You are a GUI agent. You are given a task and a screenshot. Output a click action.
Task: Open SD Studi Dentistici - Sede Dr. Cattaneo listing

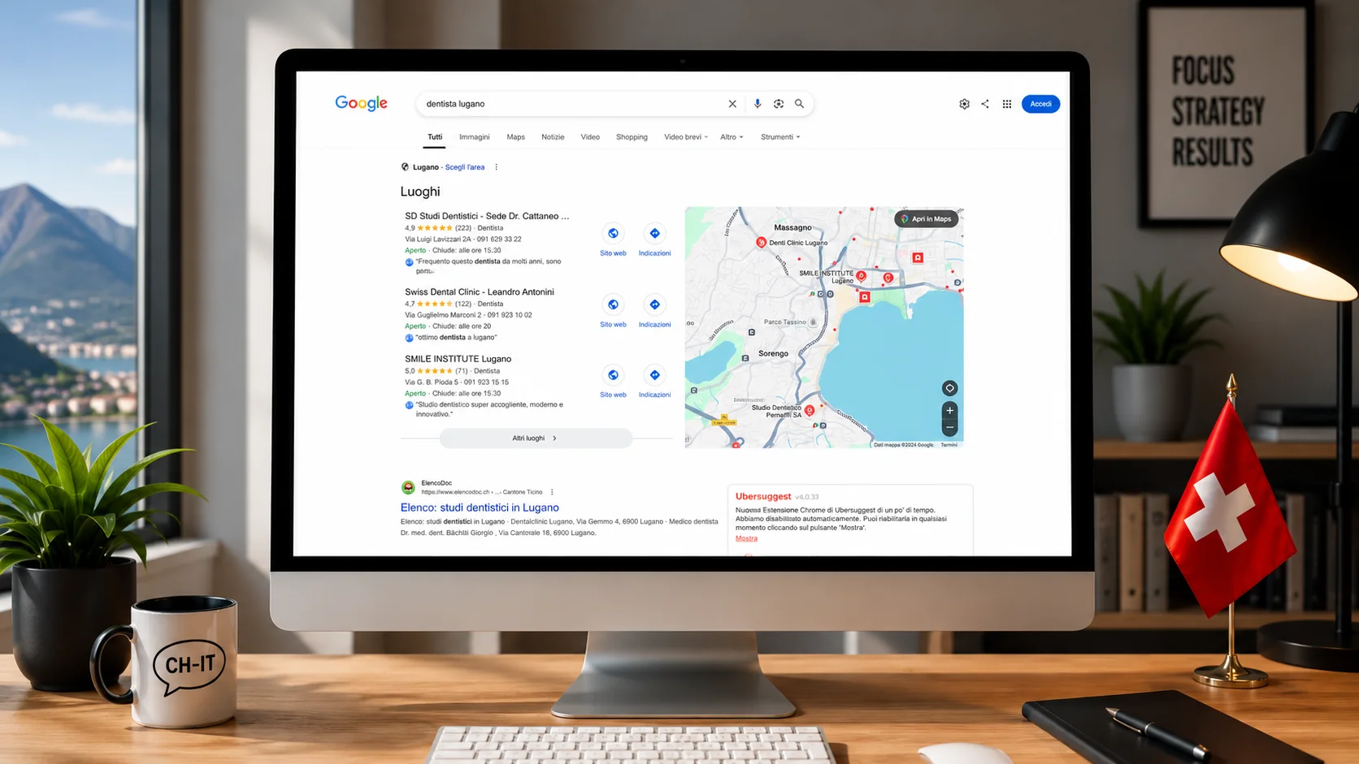(487, 216)
